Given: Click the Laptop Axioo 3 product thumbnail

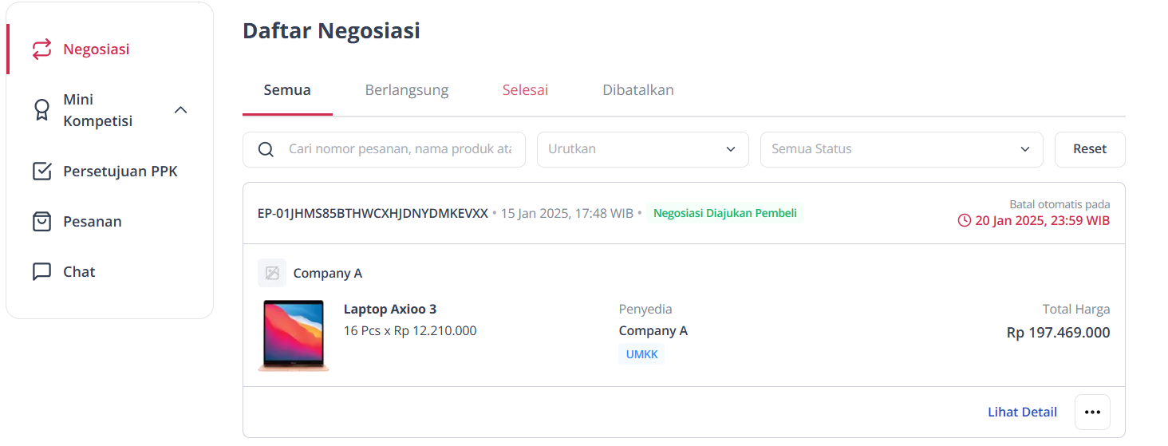Looking at the screenshot, I should [x=294, y=336].
